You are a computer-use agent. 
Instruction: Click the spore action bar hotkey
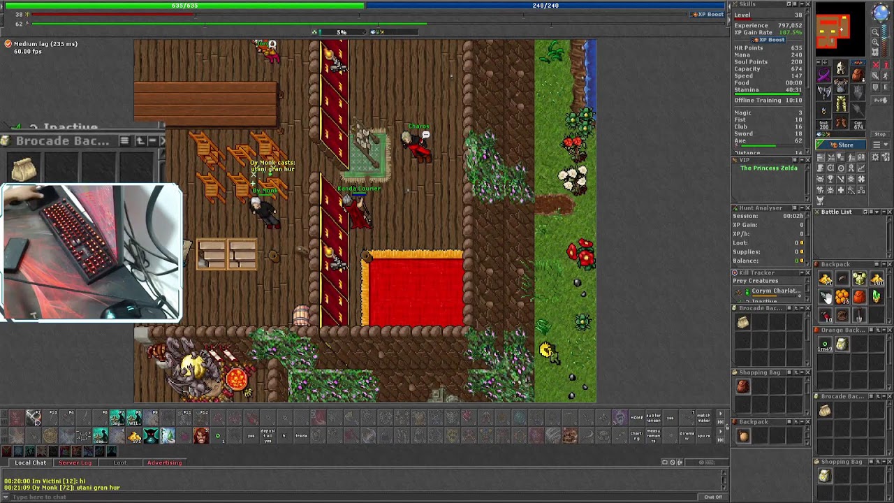pos(703,436)
